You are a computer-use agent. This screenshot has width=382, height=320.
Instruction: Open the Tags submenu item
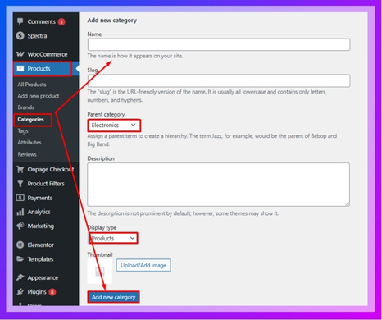tap(23, 131)
